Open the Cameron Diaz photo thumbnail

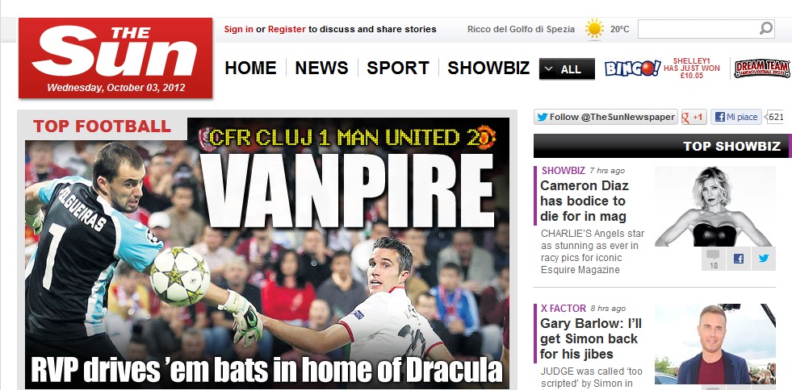tap(715, 206)
